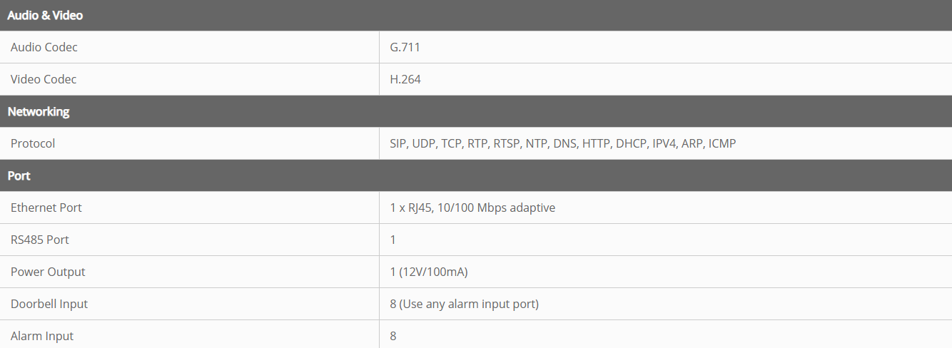Click the Ethernet Port row label

(46, 208)
